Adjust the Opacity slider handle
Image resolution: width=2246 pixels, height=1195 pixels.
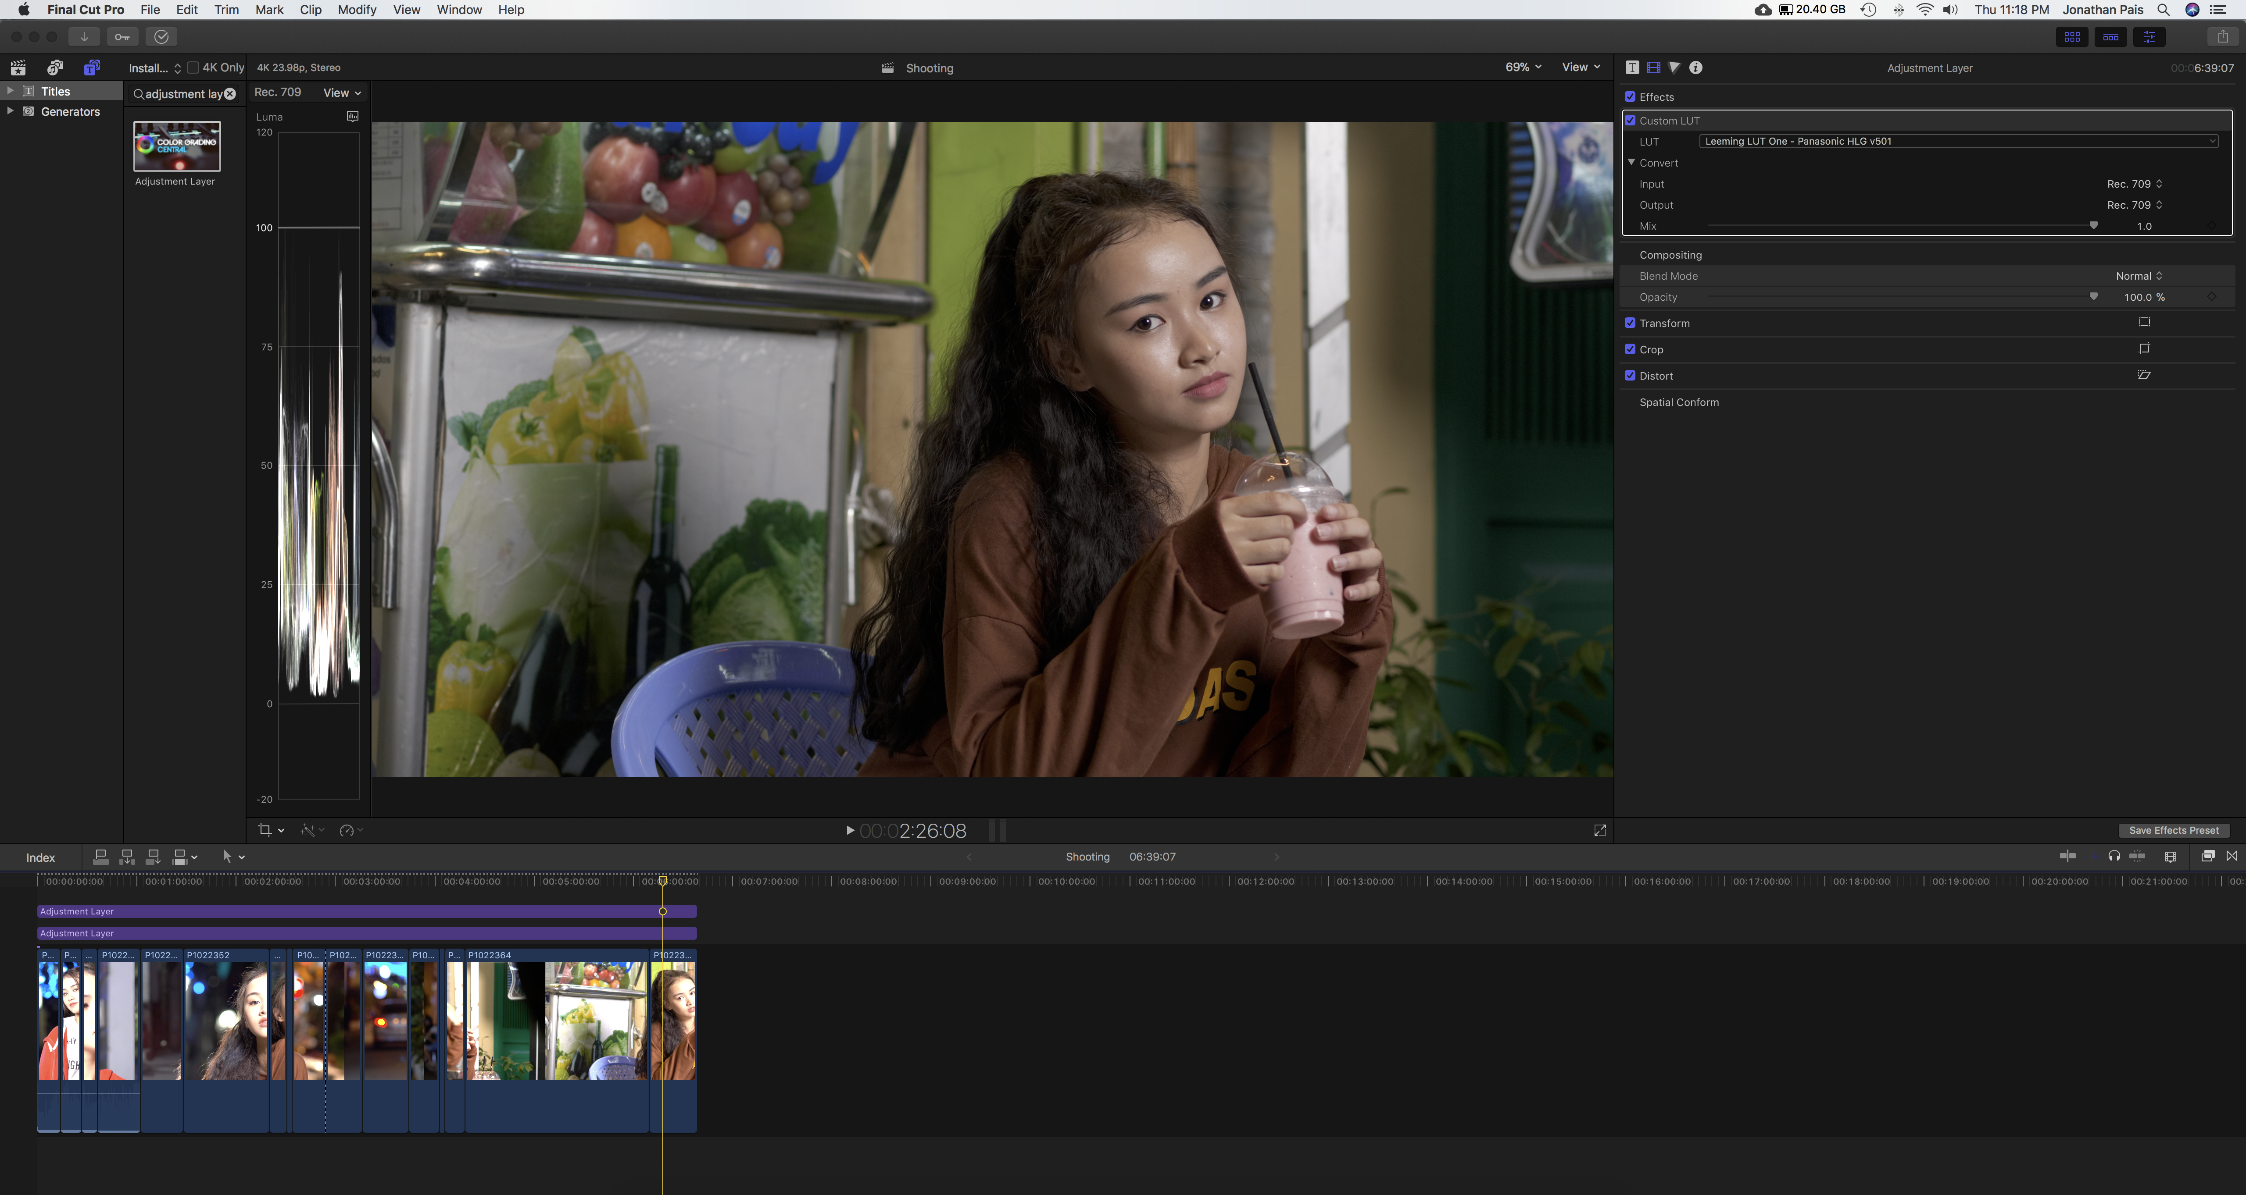(x=2093, y=297)
